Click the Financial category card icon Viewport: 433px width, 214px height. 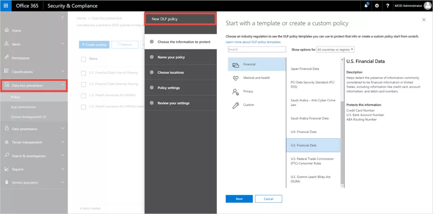[235, 65]
